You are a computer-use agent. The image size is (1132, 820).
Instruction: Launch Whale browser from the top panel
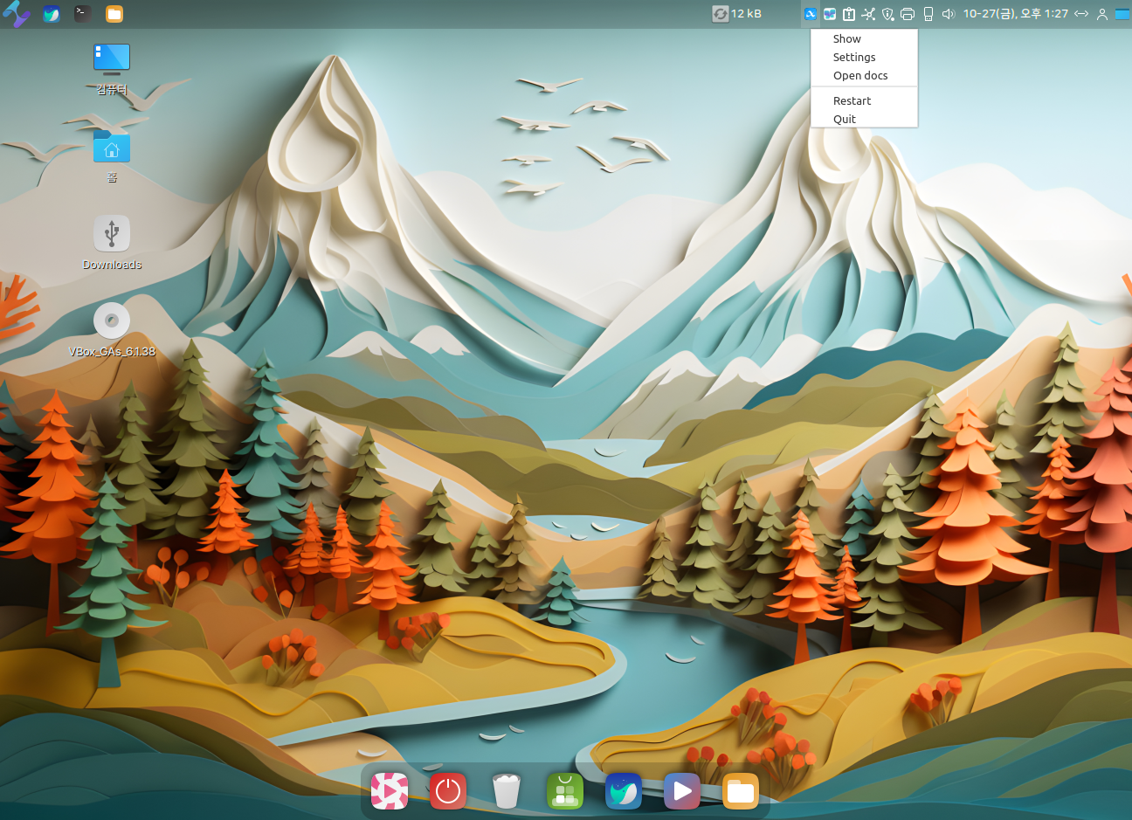52,13
